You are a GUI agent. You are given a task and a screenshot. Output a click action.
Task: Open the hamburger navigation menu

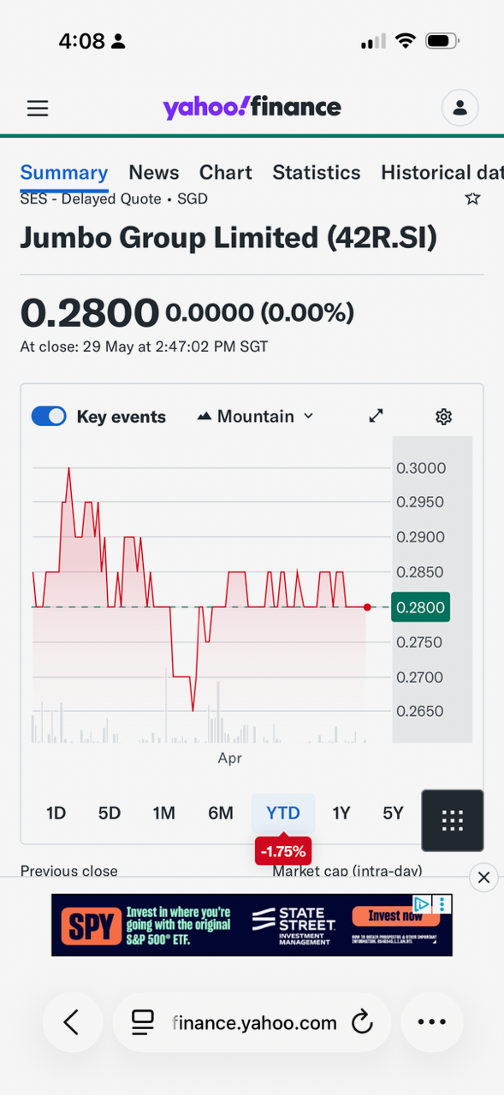pyautogui.click(x=38, y=108)
